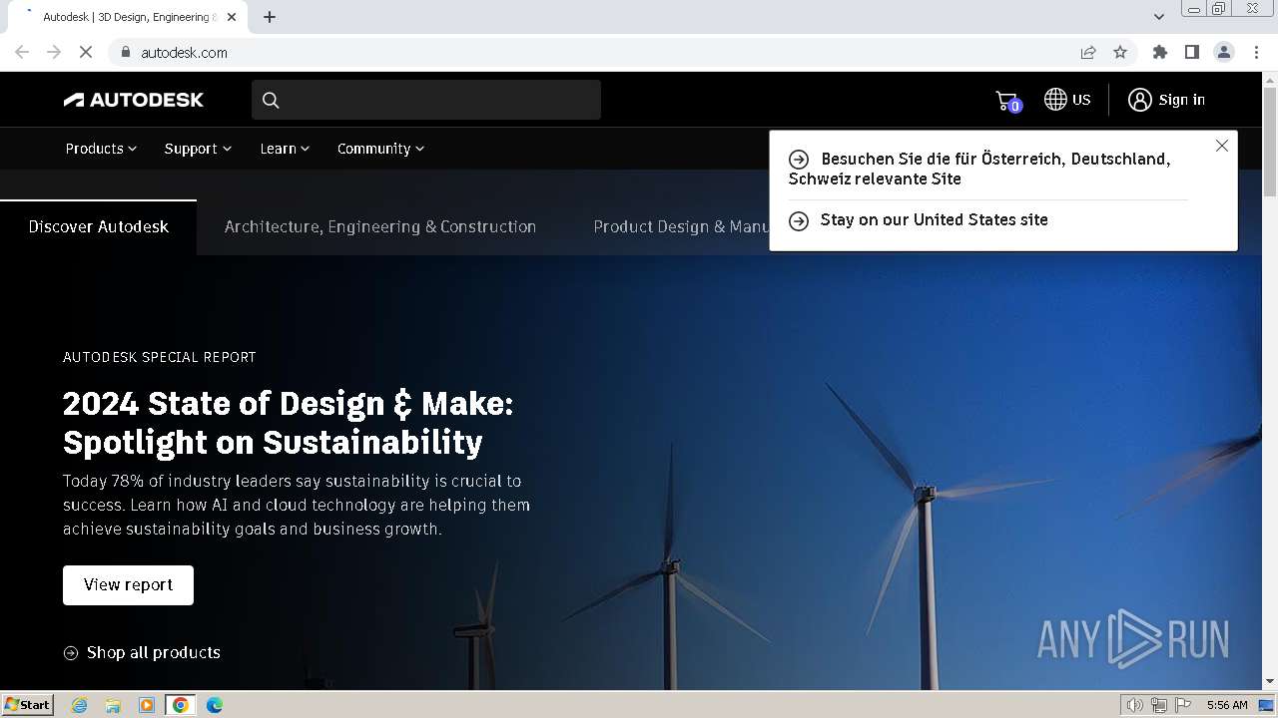Click the View report button
Image resolution: width=1278 pixels, height=718 pixels.
(128, 585)
